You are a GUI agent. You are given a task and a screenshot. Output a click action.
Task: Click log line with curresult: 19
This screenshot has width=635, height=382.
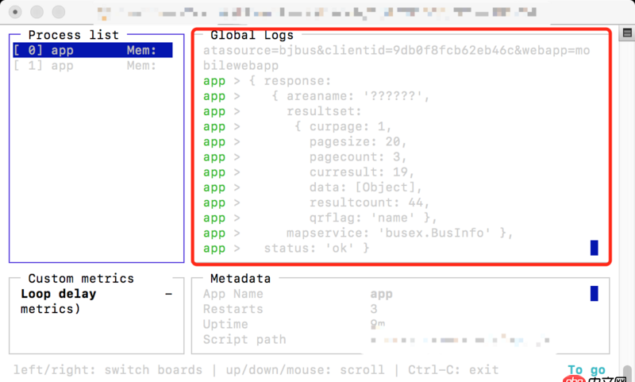click(x=309, y=172)
